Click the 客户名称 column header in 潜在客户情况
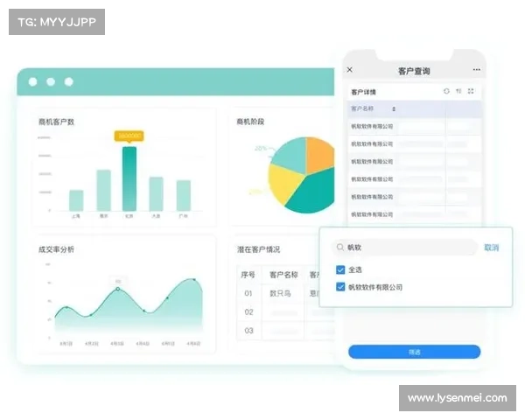The width and height of the screenshot is (525, 420). pos(283,274)
